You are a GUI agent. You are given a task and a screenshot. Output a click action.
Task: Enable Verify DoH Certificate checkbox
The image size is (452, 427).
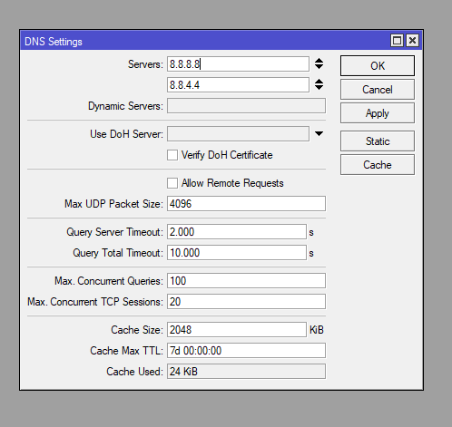[x=172, y=155]
